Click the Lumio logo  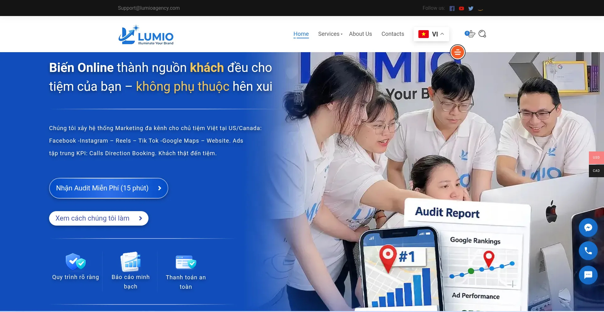[x=146, y=35]
